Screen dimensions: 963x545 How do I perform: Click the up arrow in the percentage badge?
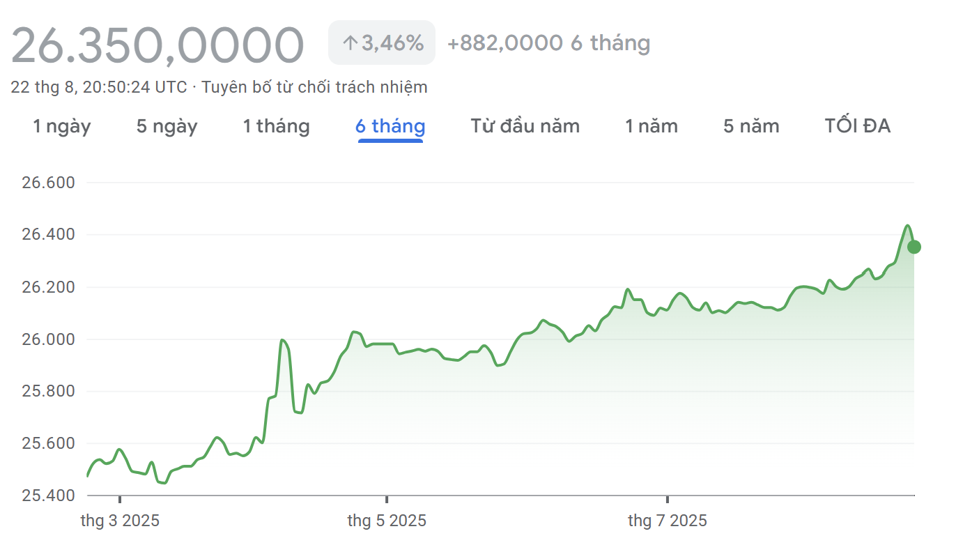click(349, 43)
